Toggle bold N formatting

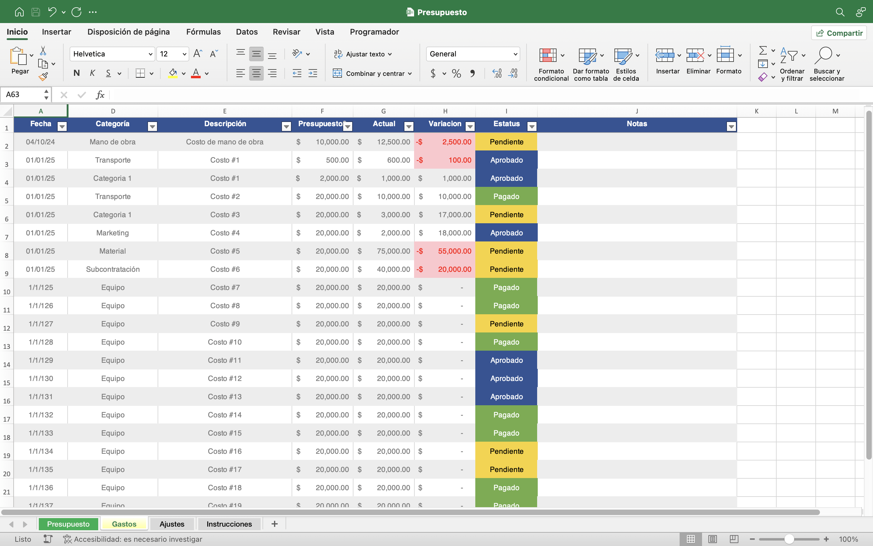pos(76,73)
